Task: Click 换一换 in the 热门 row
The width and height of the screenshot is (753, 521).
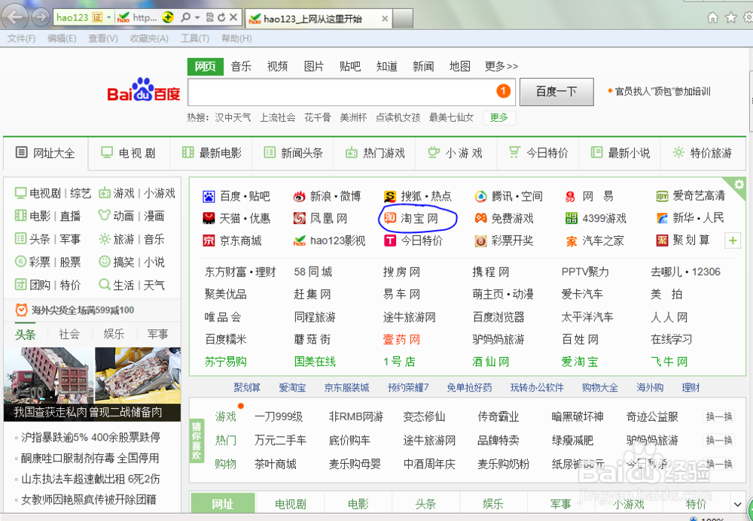Action: pos(719,440)
